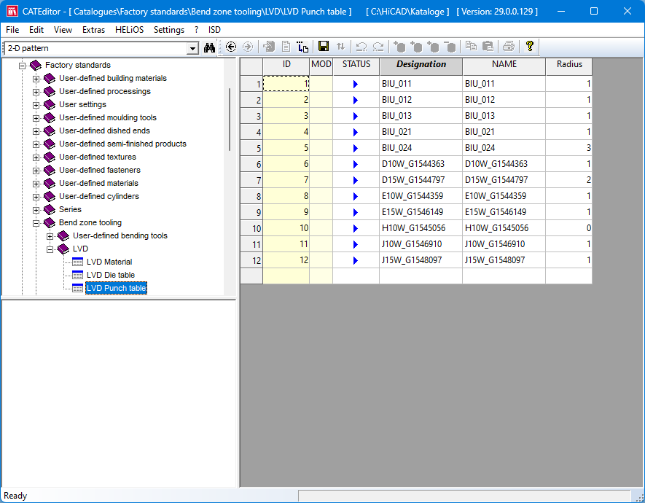The height and width of the screenshot is (503, 645).
Task: Expand the Series tree node
Action: pos(36,210)
